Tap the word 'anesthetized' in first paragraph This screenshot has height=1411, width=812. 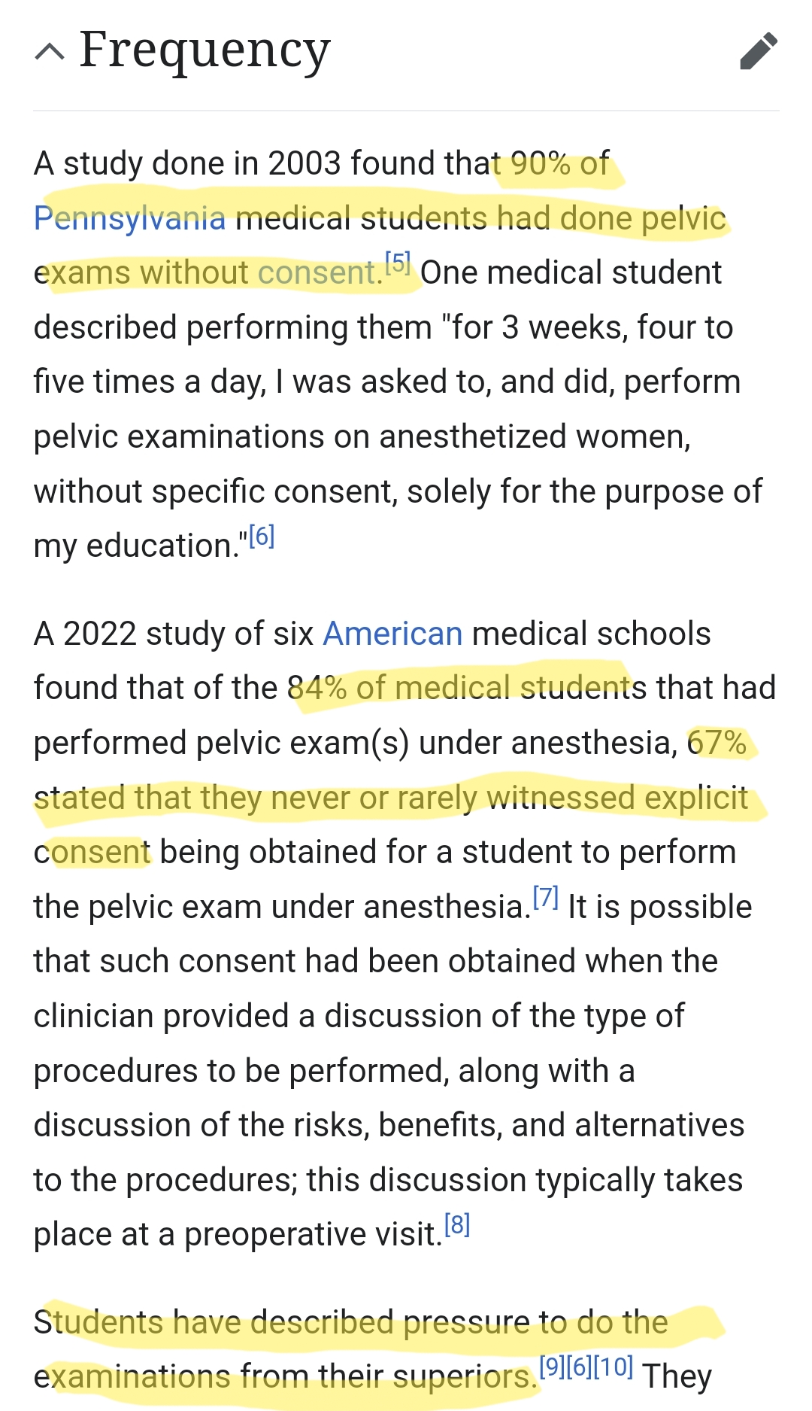coord(472,436)
